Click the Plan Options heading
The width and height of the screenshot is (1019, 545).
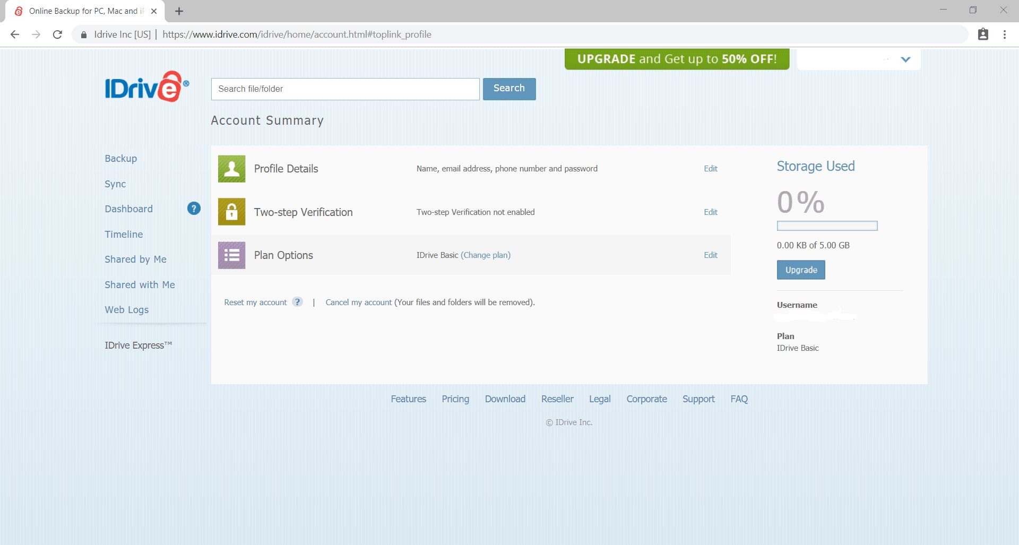coord(283,255)
